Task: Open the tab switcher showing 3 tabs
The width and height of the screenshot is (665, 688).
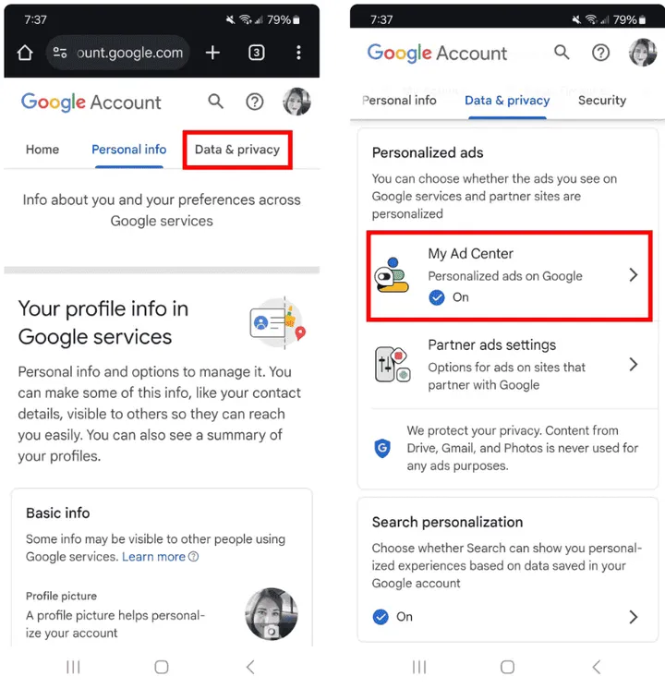Action: pos(257,53)
